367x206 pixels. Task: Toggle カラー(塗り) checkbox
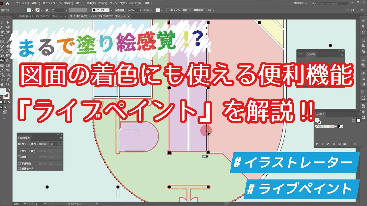tap(19, 144)
